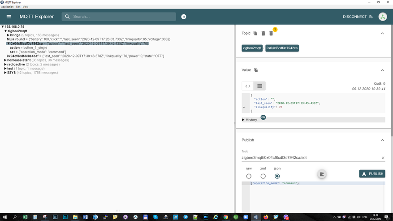This screenshot has height=221, width=393.
Task: Open the system clock and date
Action: click(375, 217)
